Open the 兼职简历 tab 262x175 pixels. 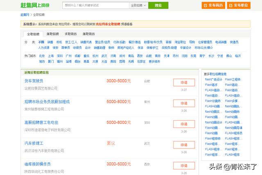pos(89,34)
